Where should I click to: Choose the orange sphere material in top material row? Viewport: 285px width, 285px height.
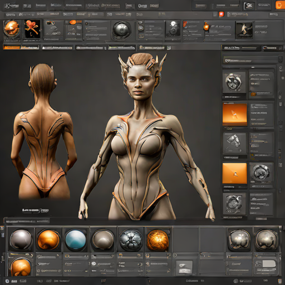pyautogui.click(x=48, y=240)
